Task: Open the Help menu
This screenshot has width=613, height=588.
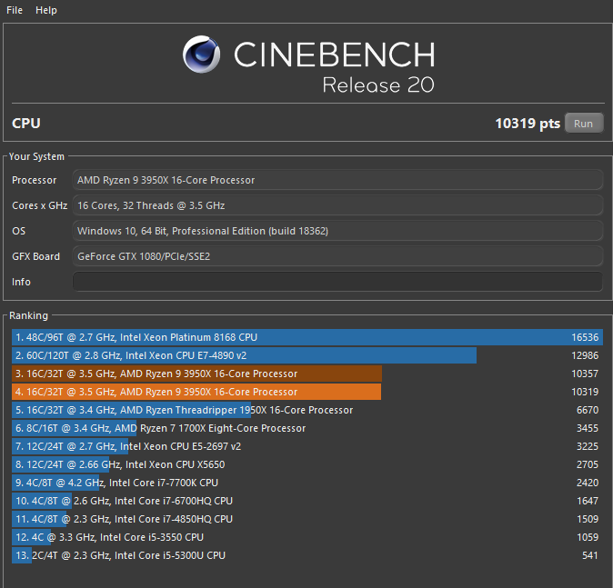Action: click(46, 10)
